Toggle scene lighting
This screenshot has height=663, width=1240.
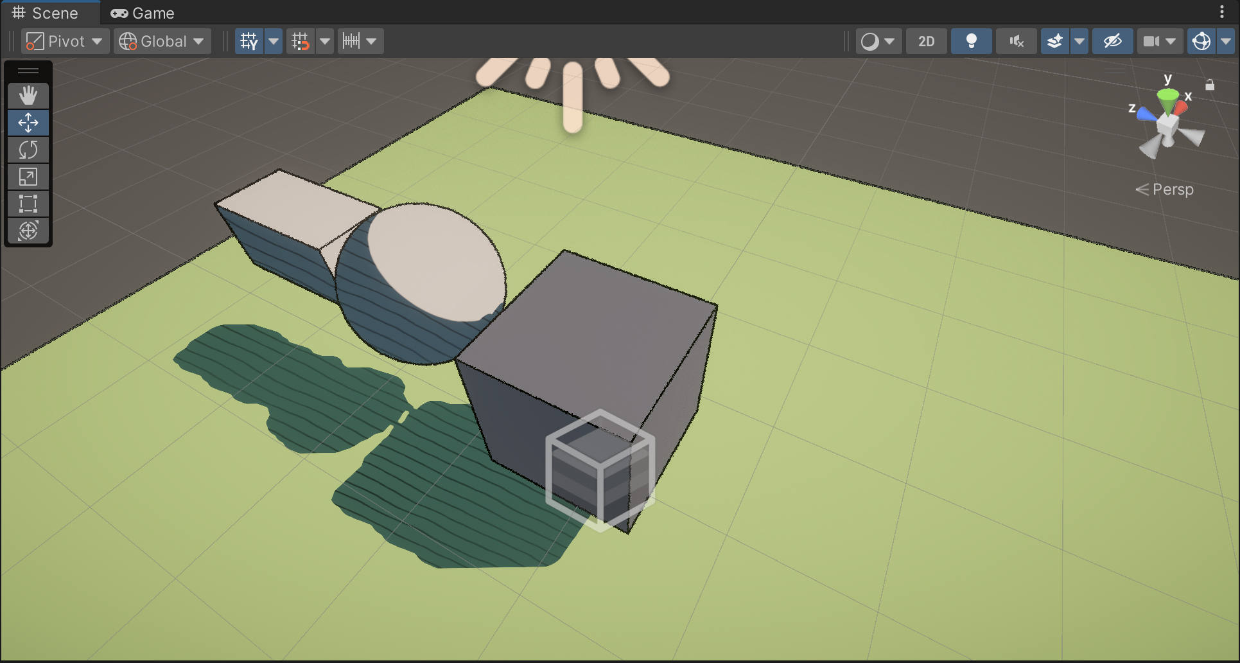pos(972,41)
